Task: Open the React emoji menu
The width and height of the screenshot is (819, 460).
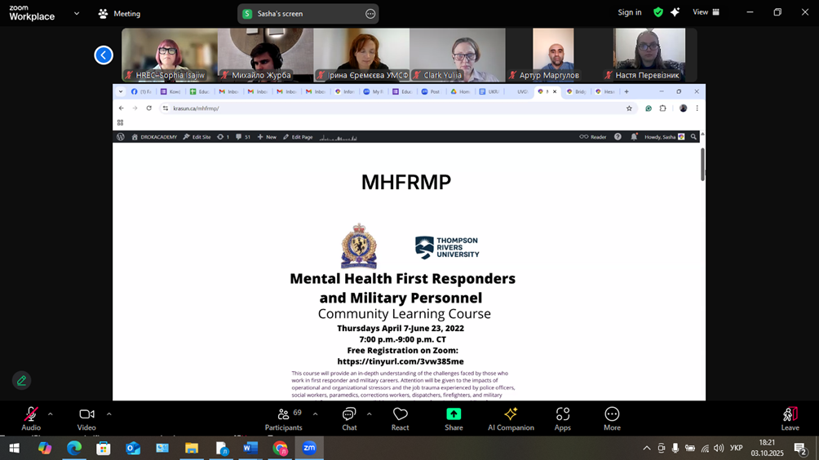Action: point(400,418)
